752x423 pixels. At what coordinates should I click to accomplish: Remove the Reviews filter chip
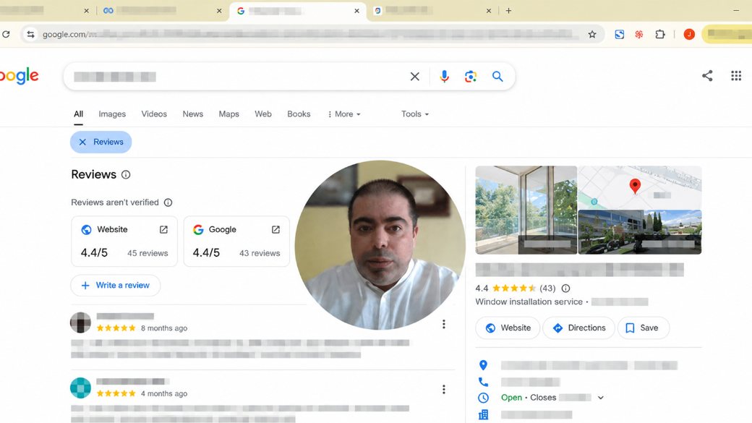click(82, 142)
